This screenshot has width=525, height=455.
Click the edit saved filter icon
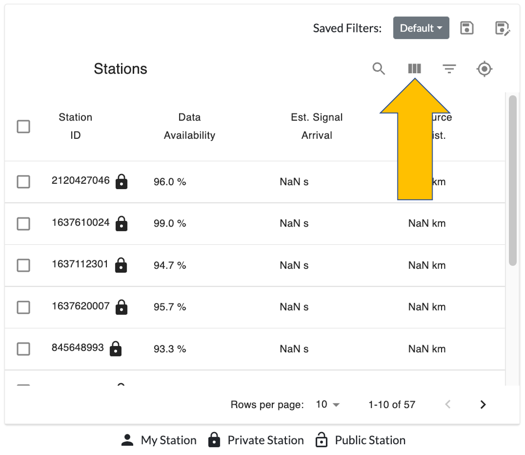(x=502, y=28)
